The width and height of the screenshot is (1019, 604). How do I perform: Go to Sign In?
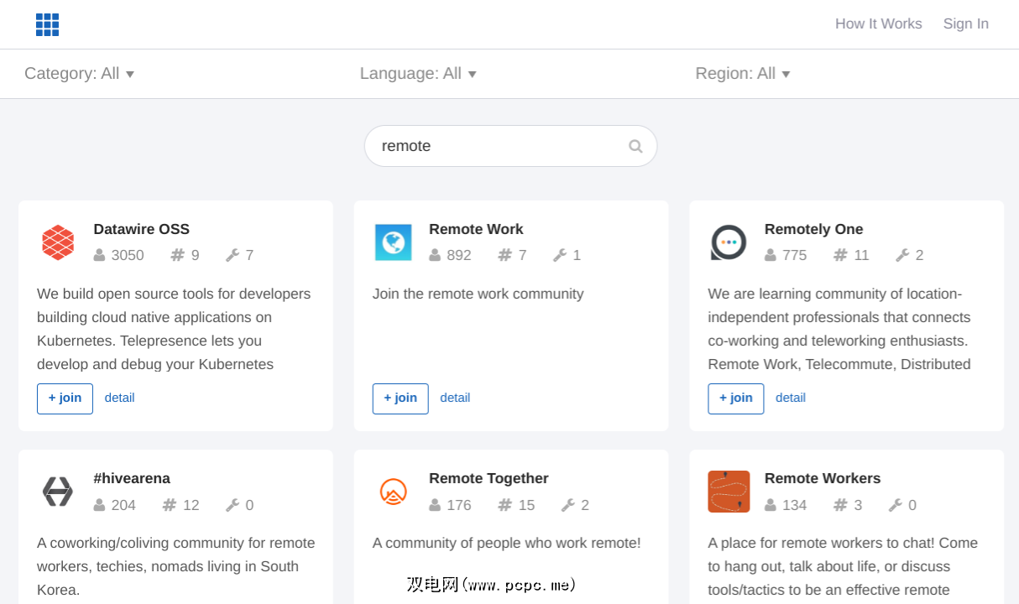click(965, 23)
